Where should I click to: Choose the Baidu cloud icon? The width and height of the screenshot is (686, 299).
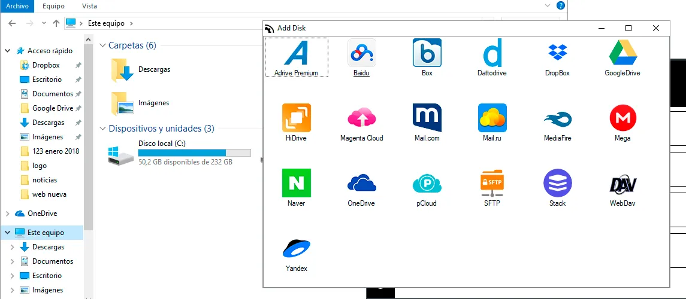(361, 57)
